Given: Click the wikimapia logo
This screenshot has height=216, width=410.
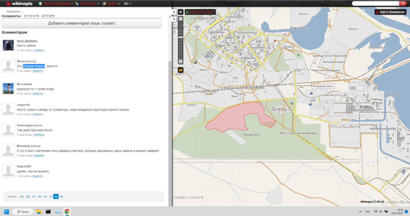Looking at the screenshot, I should click(19, 4).
